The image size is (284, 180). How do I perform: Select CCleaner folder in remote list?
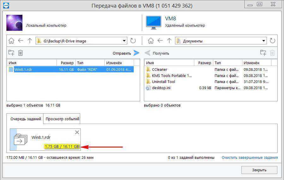pos(159,69)
